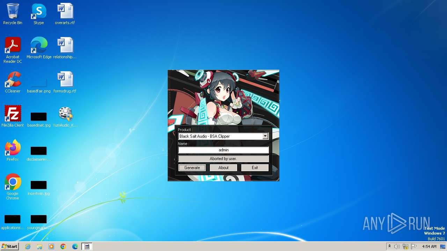Open Google Chrome desktop shortcut
This screenshot has height=251, width=447.
pyautogui.click(x=13, y=187)
